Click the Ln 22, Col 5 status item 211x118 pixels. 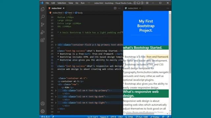pyautogui.click(x=93, y=117)
